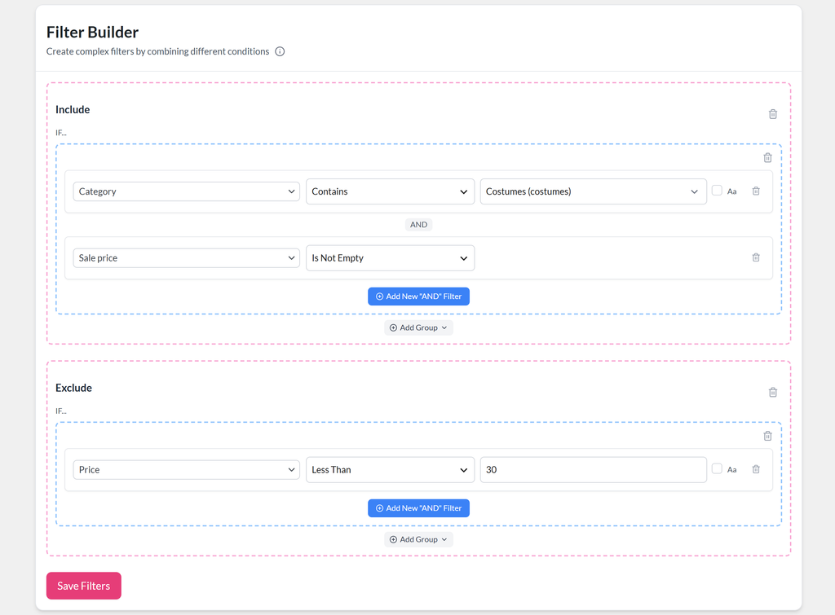The height and width of the screenshot is (615, 835).
Task: Click the Save Filters button
Action: pyautogui.click(x=84, y=586)
